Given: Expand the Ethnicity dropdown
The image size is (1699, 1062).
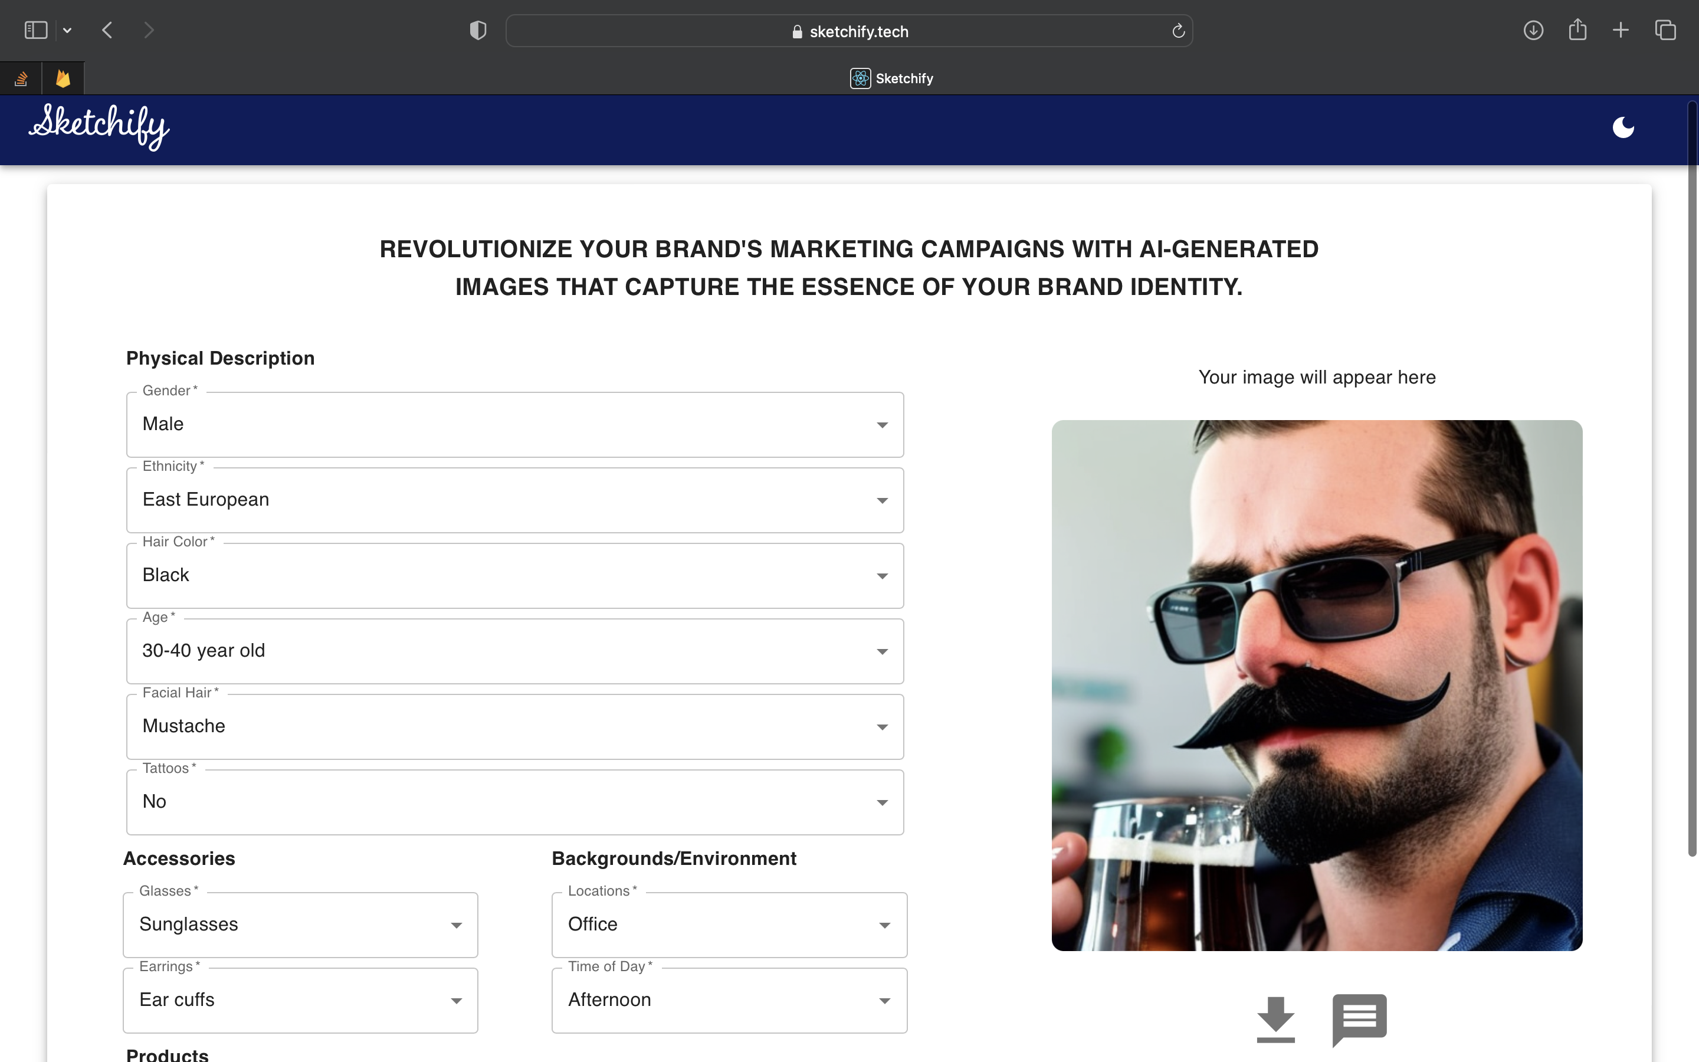Looking at the screenshot, I should click(x=514, y=500).
